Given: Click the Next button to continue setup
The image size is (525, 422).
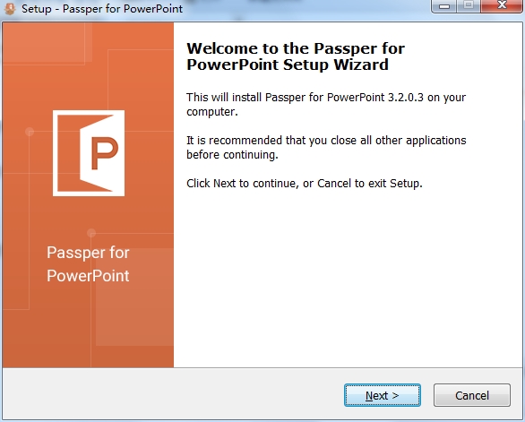Looking at the screenshot, I should (383, 395).
